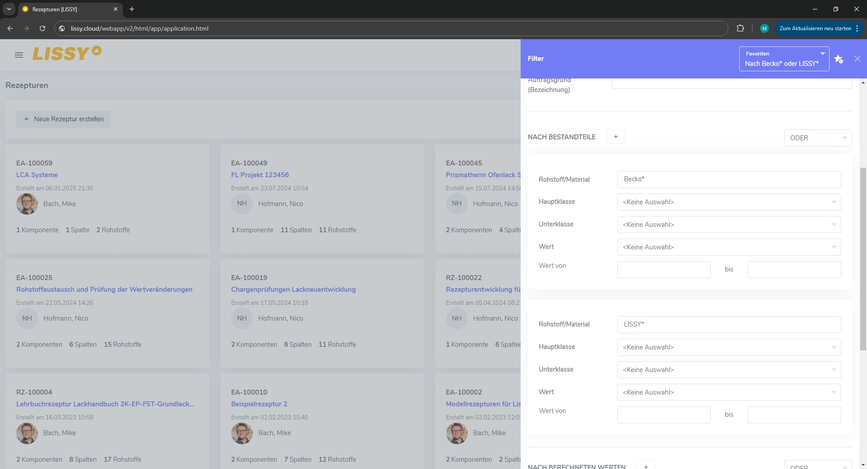Click Mike Bach avatar on EA-100010 card
Viewport: 867px width, 469px height.
[242, 433]
